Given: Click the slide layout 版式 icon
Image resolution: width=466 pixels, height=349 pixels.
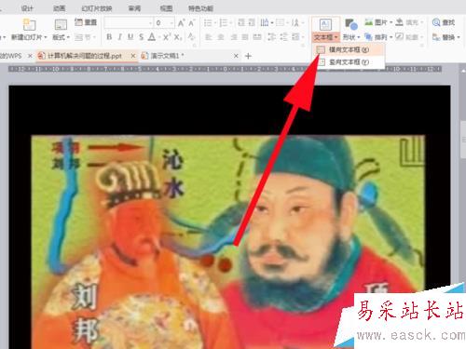Looking at the screenshot, I should click(x=61, y=24).
